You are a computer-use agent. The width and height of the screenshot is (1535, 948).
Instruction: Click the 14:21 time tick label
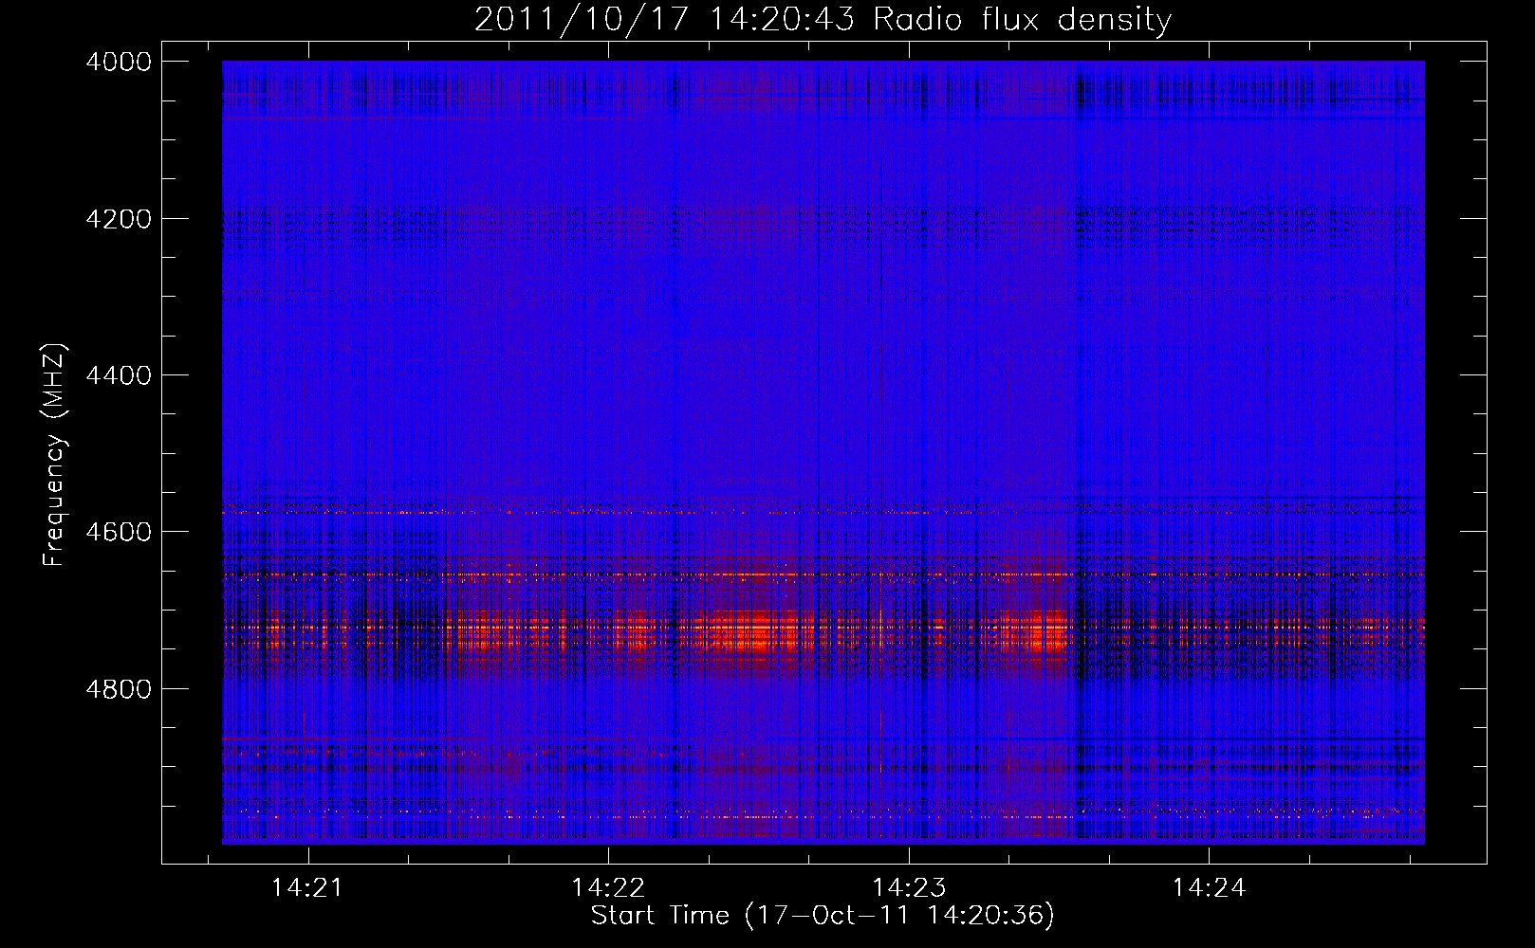[x=307, y=888]
